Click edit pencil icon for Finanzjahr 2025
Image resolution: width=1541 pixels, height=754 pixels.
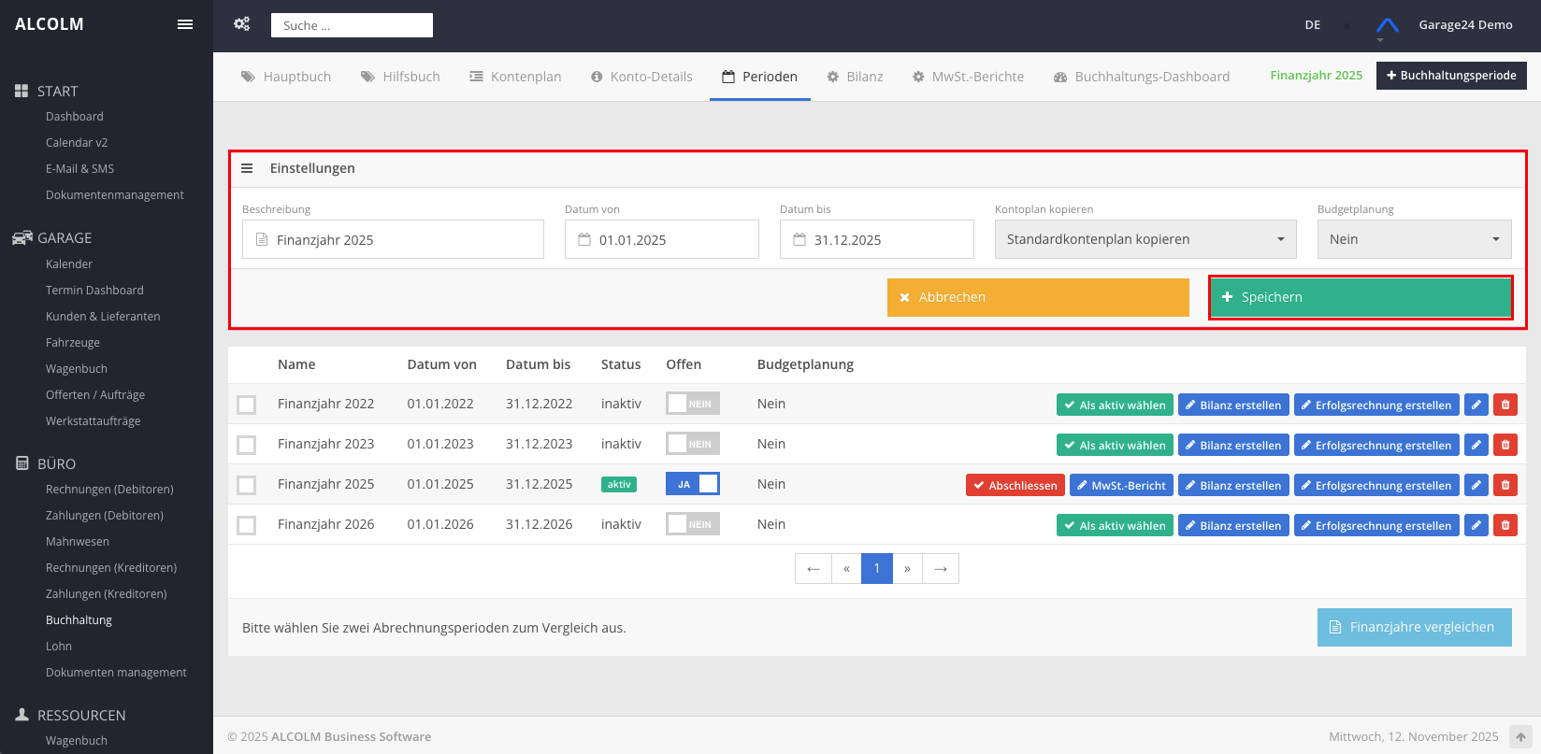[1476, 485]
